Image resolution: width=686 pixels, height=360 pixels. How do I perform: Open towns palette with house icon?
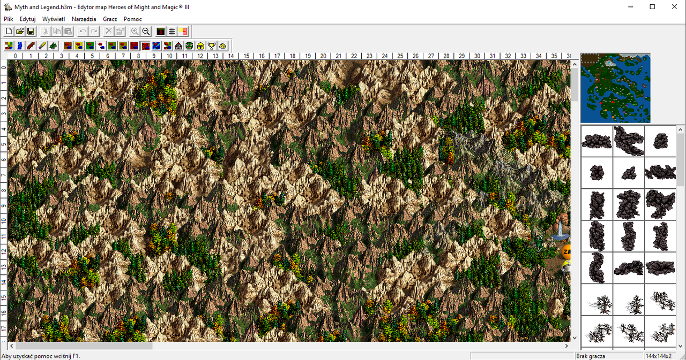click(178, 46)
